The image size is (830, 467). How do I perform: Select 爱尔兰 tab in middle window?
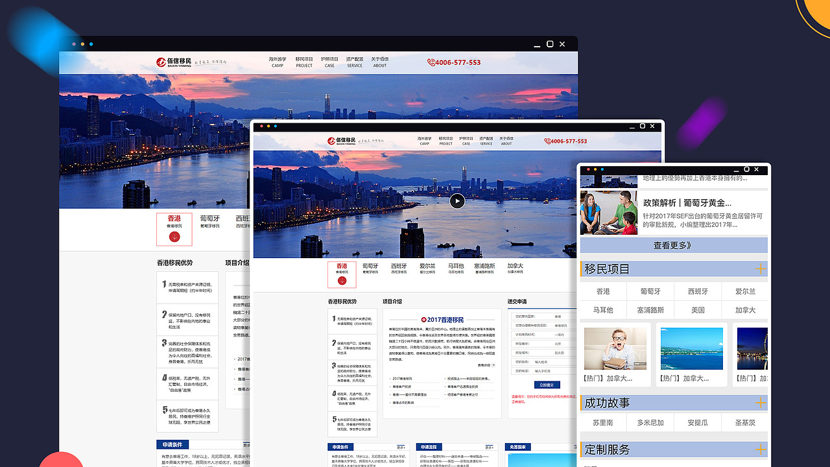[427, 268]
